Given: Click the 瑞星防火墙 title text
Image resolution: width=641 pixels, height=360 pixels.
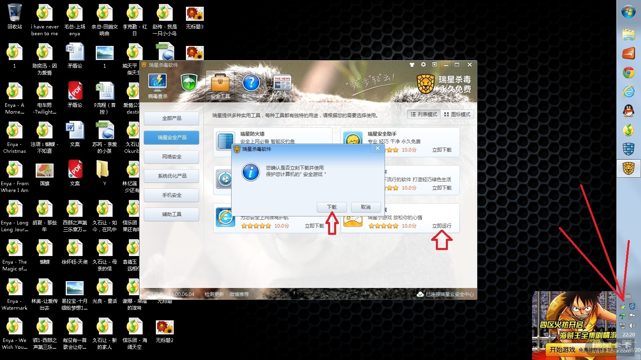Looking at the screenshot, I should pos(252,134).
